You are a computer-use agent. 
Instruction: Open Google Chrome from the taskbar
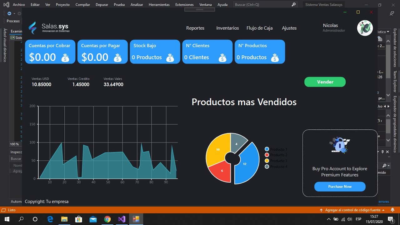point(107,219)
